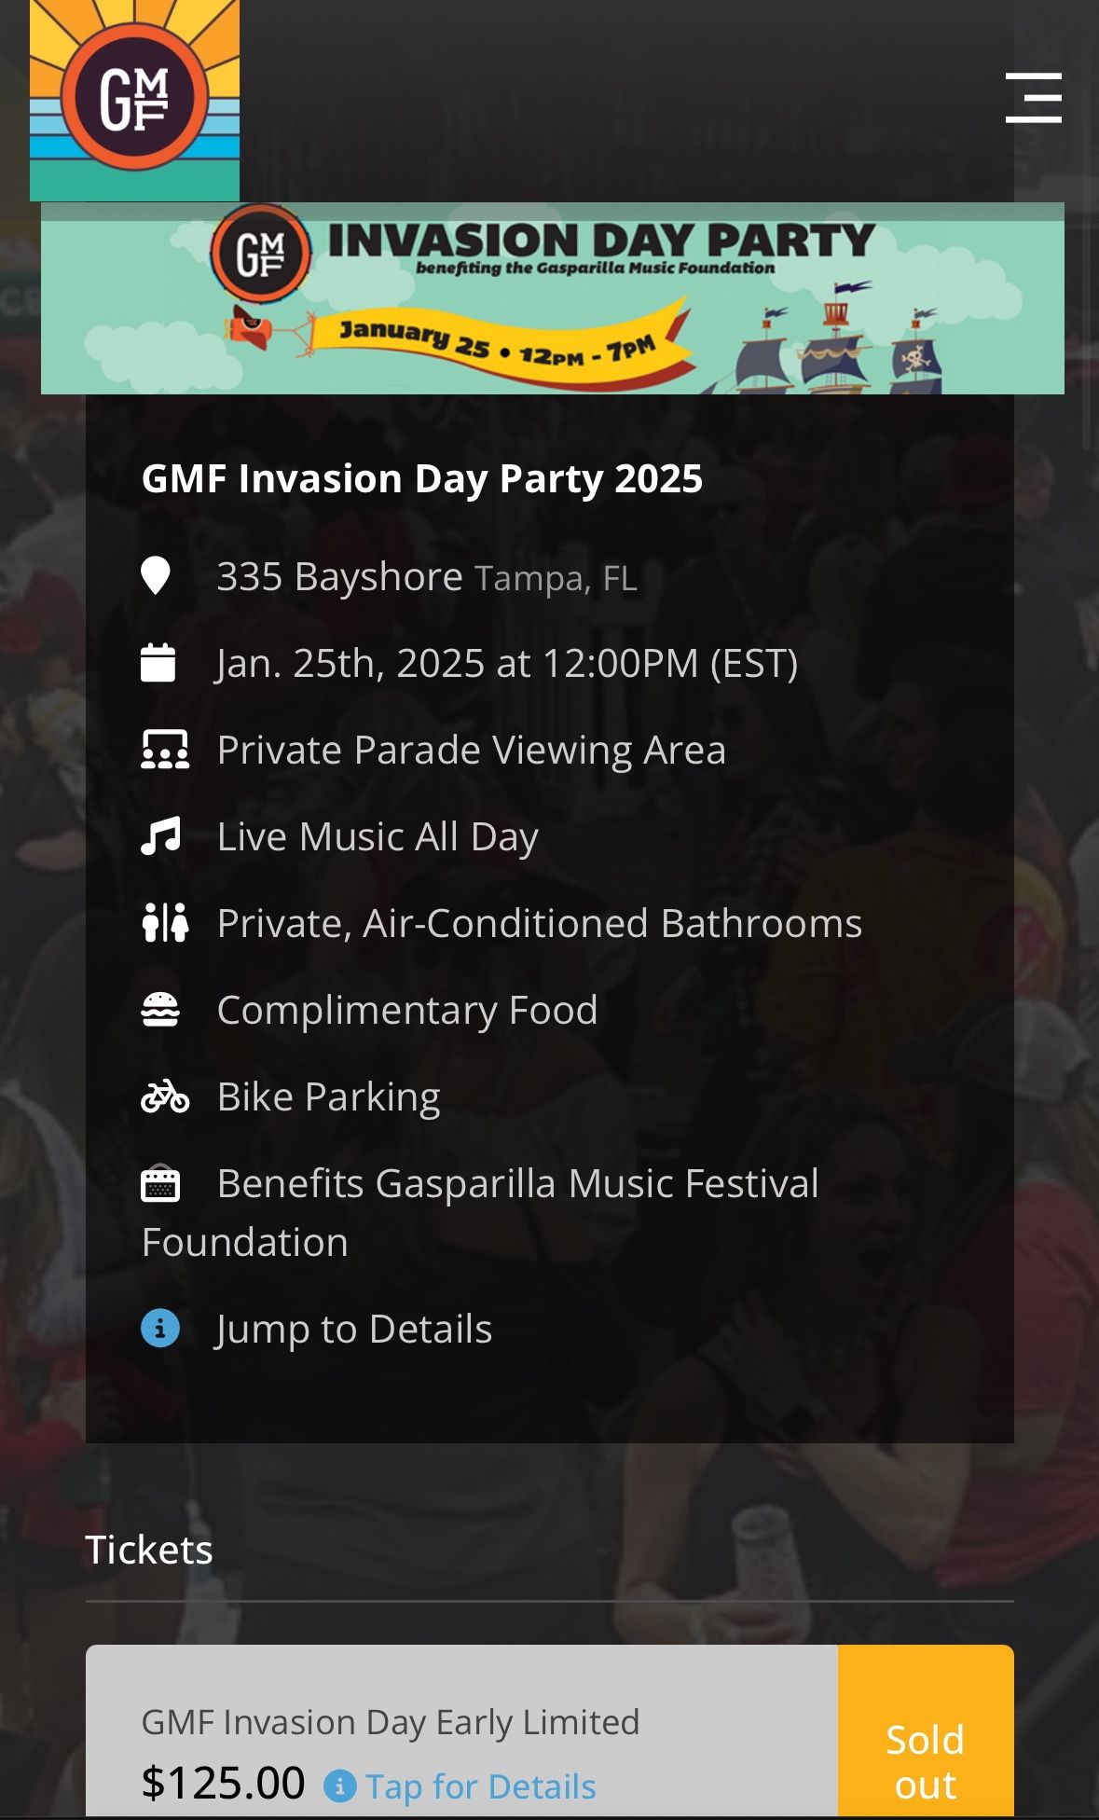The width and height of the screenshot is (1099, 1820).
Task: Click the blue info icon beside Jump to Details
Action: tap(160, 1329)
